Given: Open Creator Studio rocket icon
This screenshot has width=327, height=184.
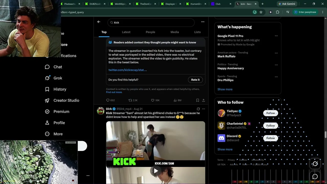Looking at the screenshot, I should click(x=47, y=100).
